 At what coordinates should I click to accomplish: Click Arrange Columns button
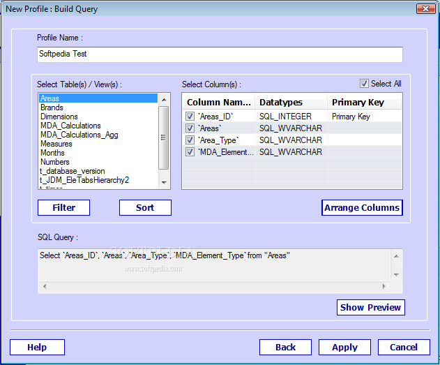[362, 207]
